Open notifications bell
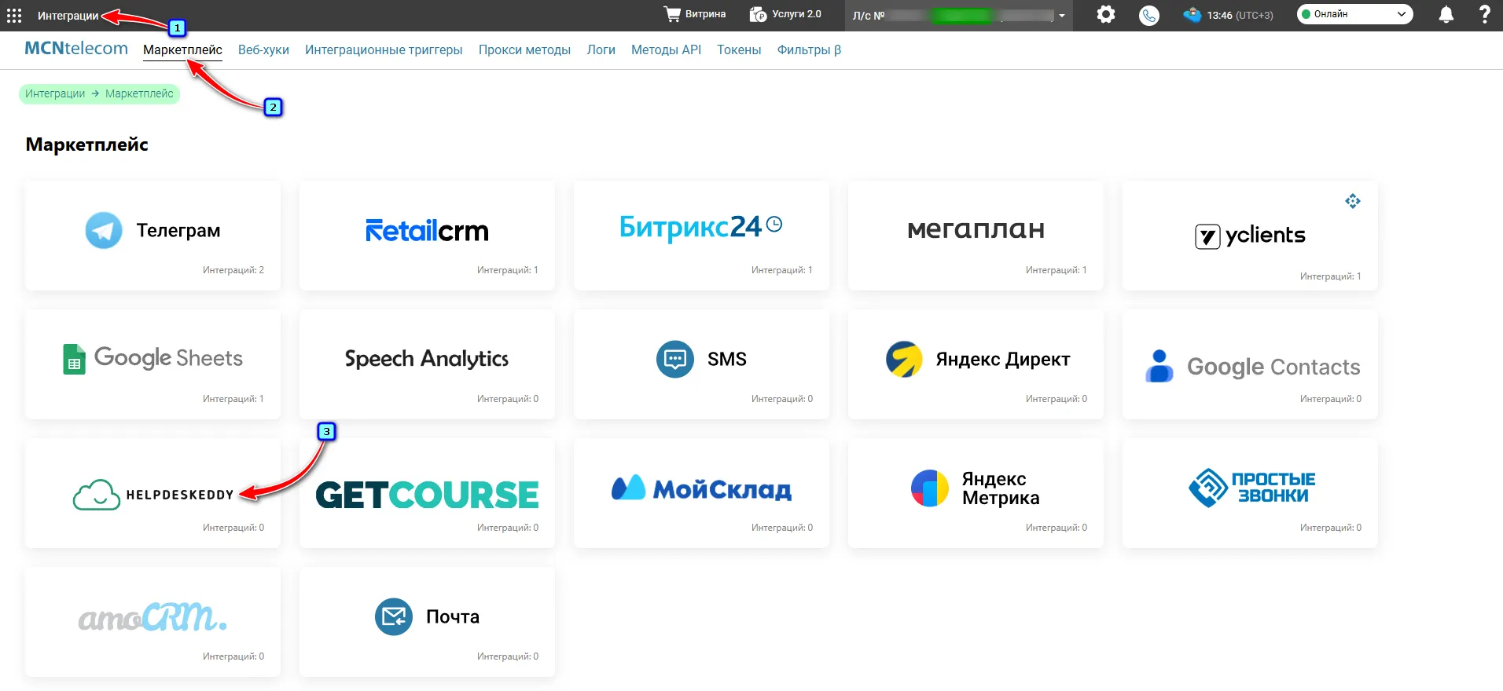 pos(1446,14)
